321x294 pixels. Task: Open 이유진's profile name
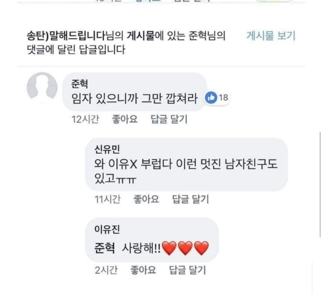tap(107, 229)
